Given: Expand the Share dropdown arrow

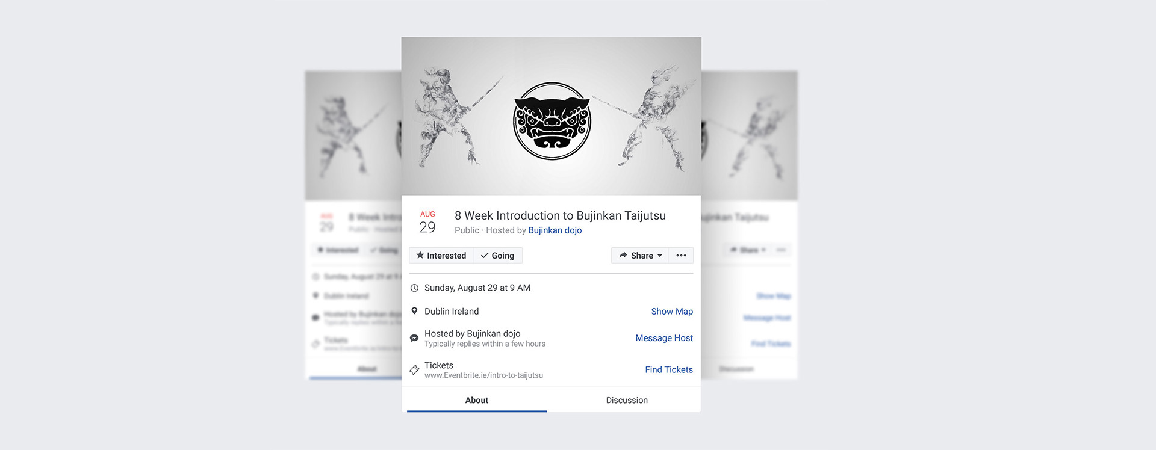Looking at the screenshot, I should [x=660, y=256].
